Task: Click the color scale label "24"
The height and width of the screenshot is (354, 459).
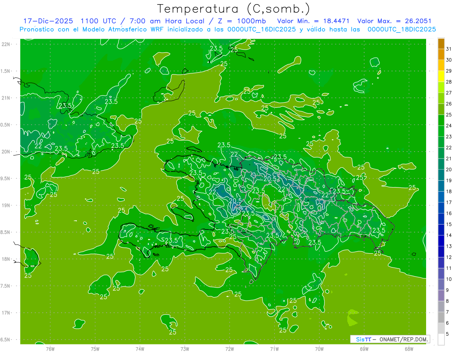Action: pyautogui.click(x=449, y=126)
